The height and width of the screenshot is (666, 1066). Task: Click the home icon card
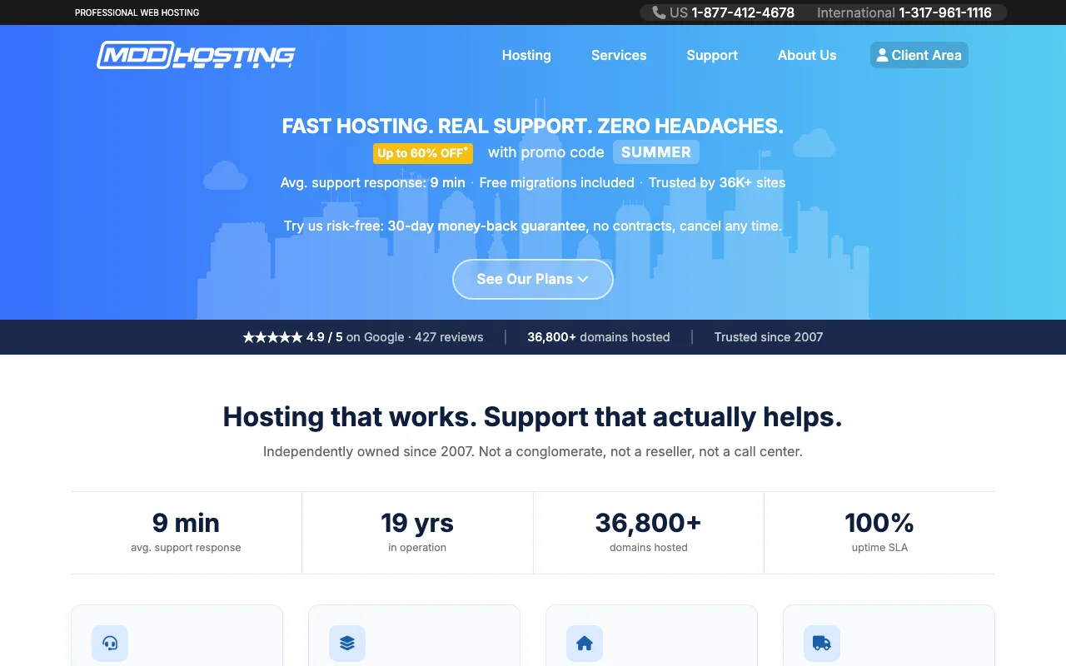tap(585, 644)
